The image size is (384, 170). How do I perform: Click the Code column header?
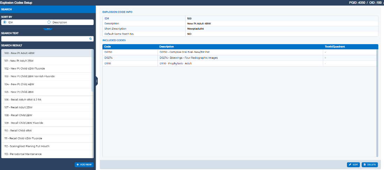point(108,47)
